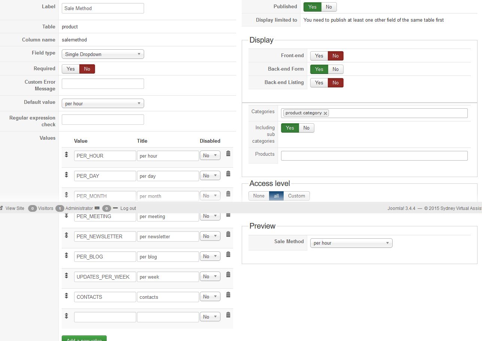Screen dimensions: 482x341
Task: Delete the CONTACTS value row
Action: (228, 295)
